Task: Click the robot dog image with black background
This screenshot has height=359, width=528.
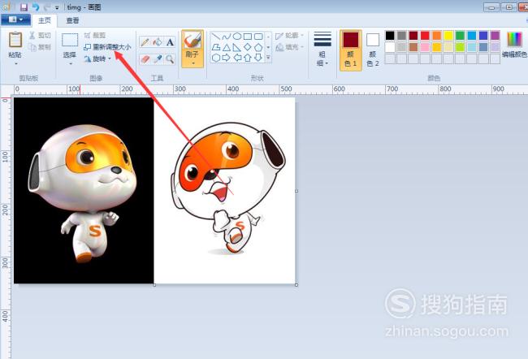Action: click(84, 191)
